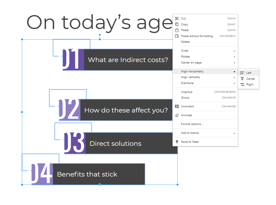Click the rotation handle above the selection

[100, 35]
